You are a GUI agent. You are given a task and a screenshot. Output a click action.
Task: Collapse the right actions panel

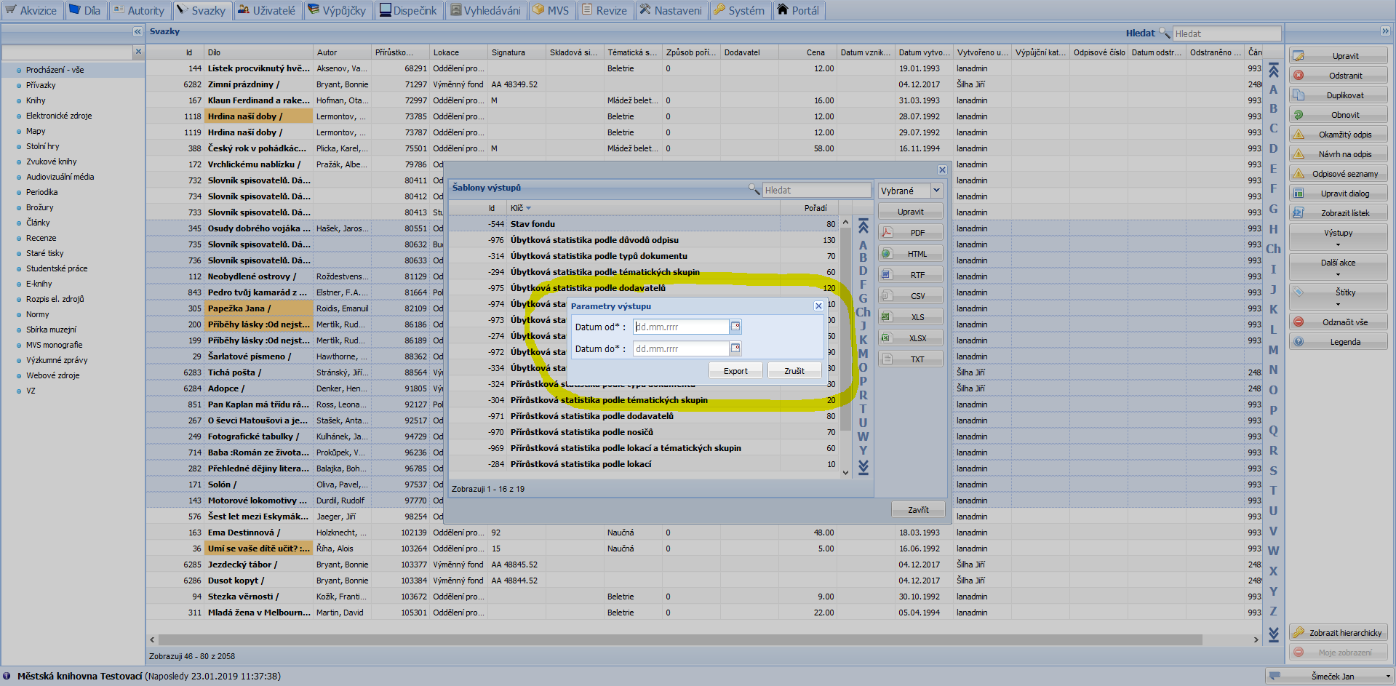pyautogui.click(x=1385, y=31)
